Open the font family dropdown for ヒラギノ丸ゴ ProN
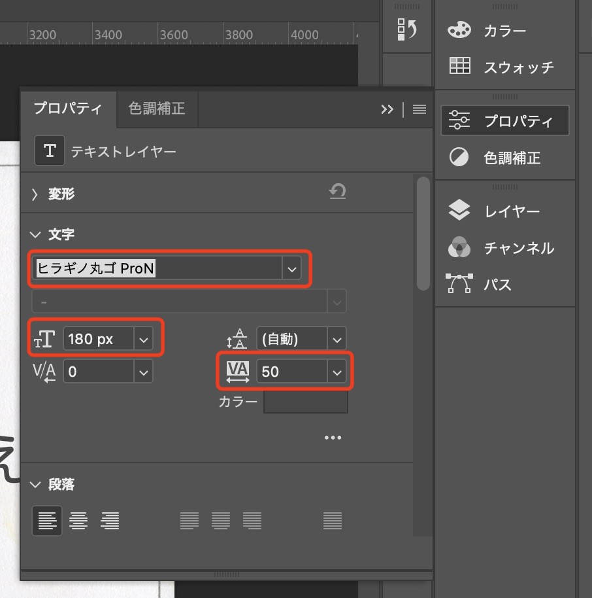This screenshot has height=598, width=592. [291, 269]
